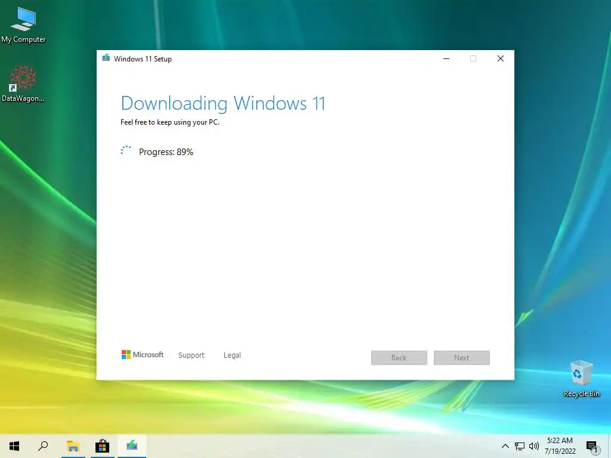Click the 'Windows 11 Setup' window title

(143, 59)
